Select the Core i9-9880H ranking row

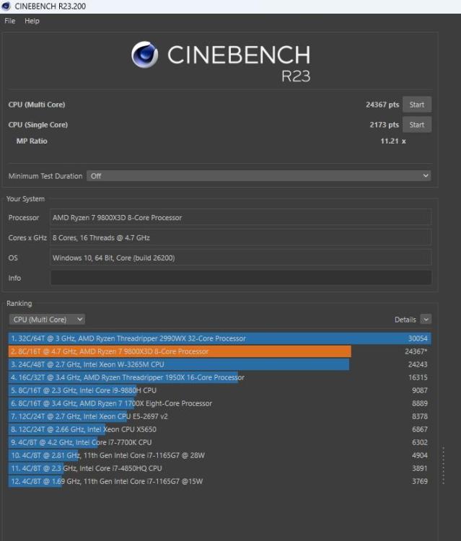coord(220,390)
